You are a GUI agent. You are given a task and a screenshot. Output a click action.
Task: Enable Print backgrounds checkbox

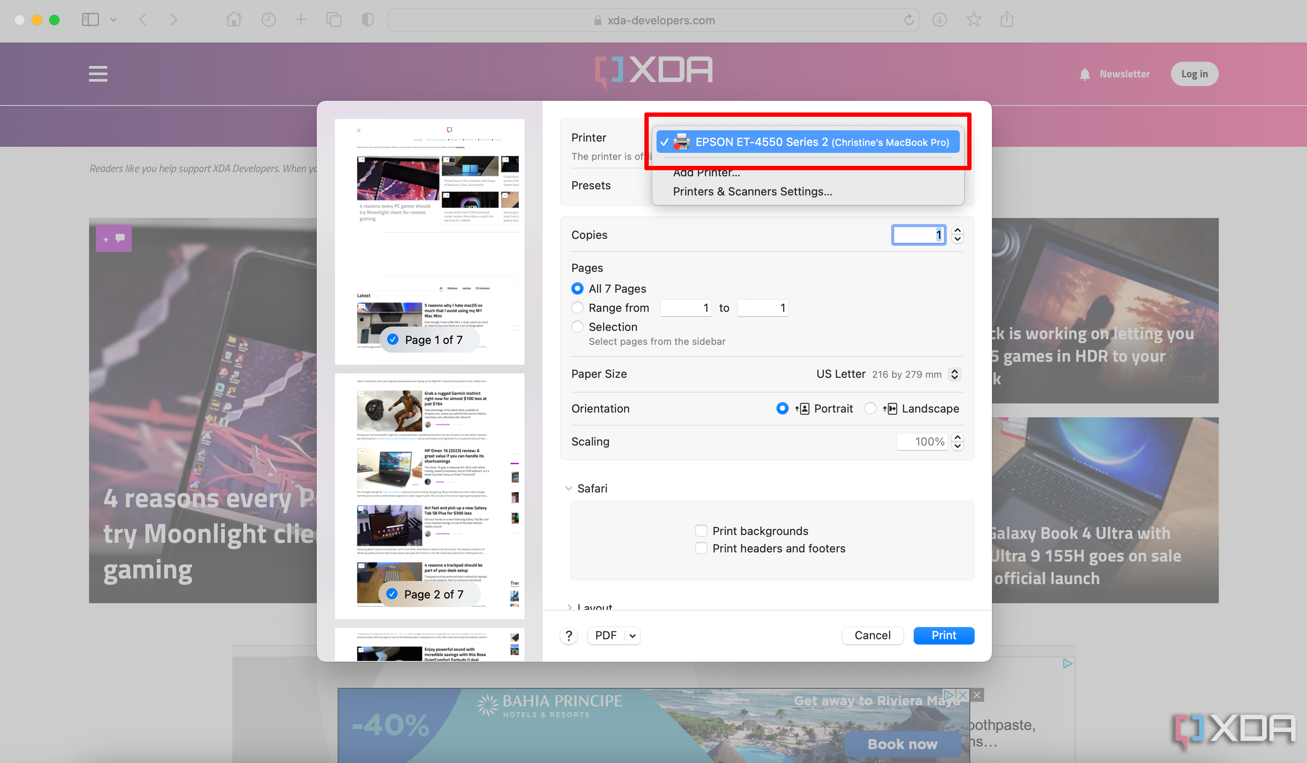tap(701, 531)
